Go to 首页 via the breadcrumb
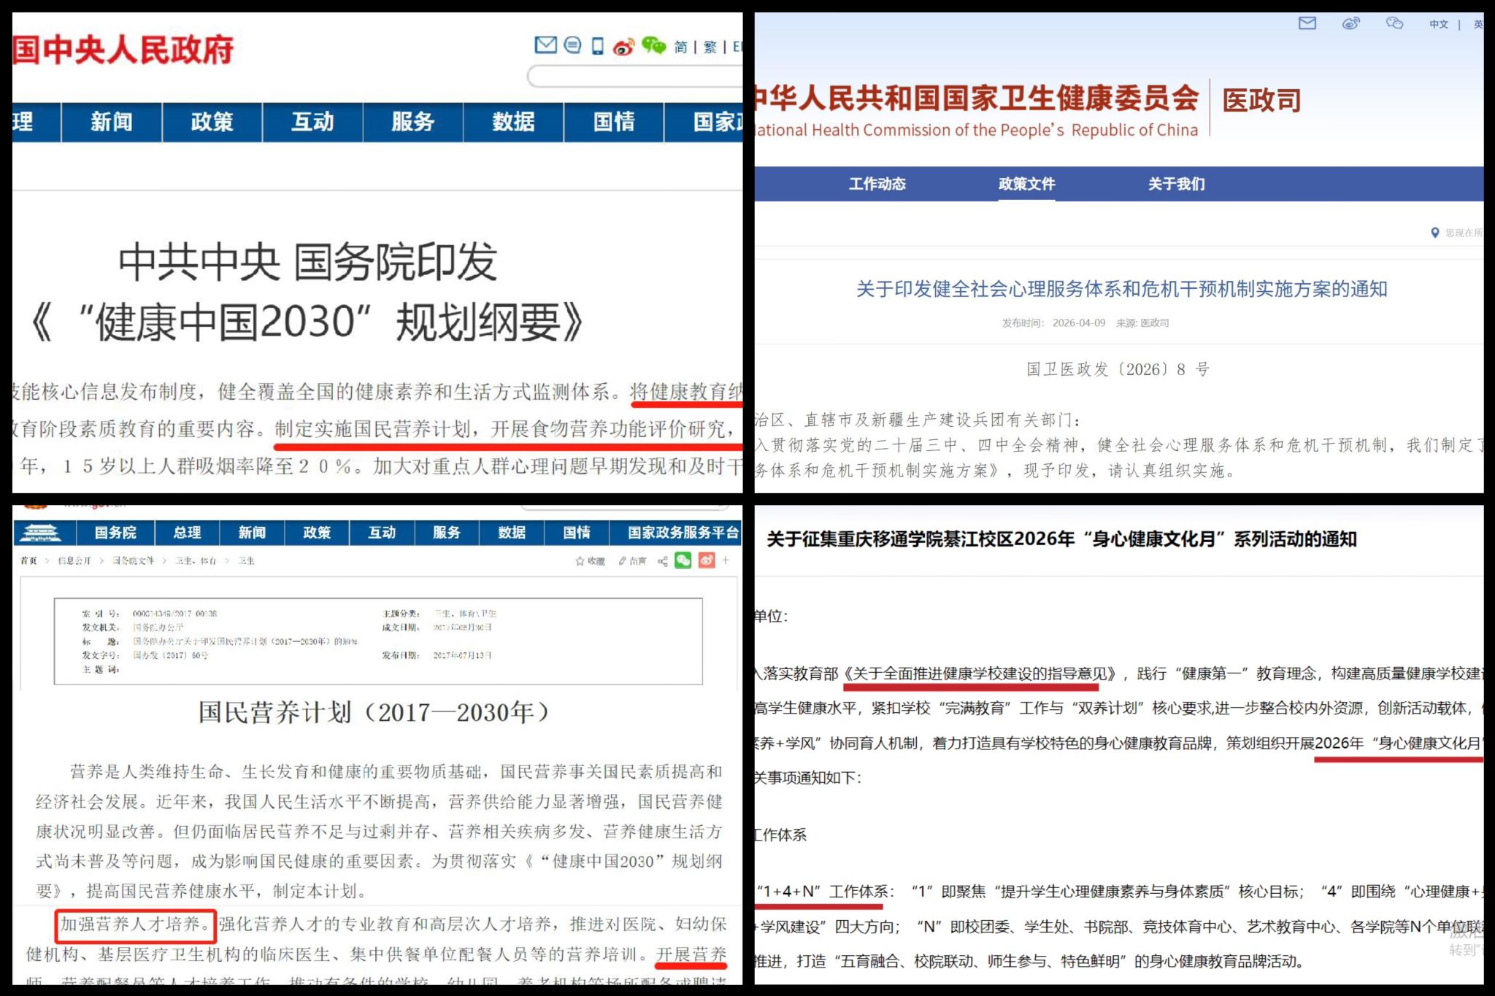 pyautogui.click(x=28, y=561)
